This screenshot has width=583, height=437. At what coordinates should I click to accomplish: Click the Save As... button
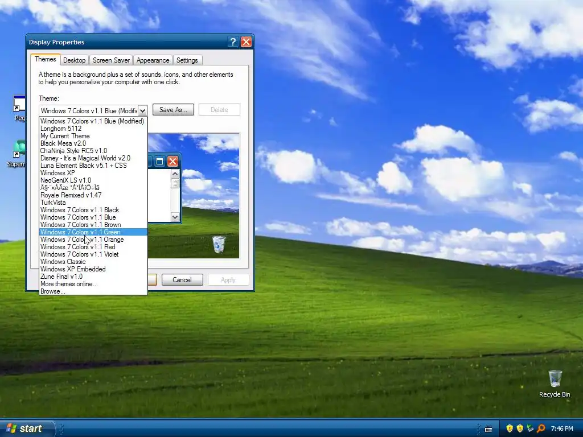coord(173,110)
